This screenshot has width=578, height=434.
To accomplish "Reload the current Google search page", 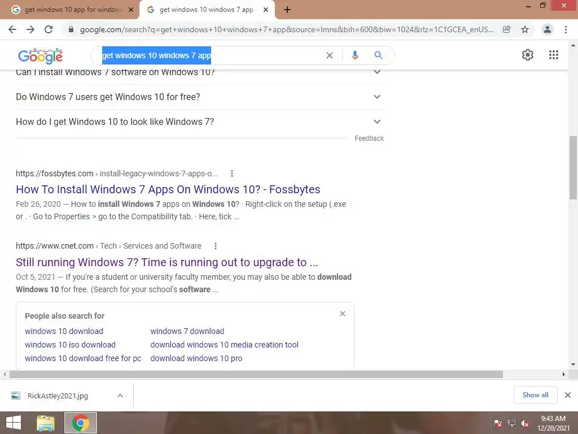I will click(x=49, y=29).
